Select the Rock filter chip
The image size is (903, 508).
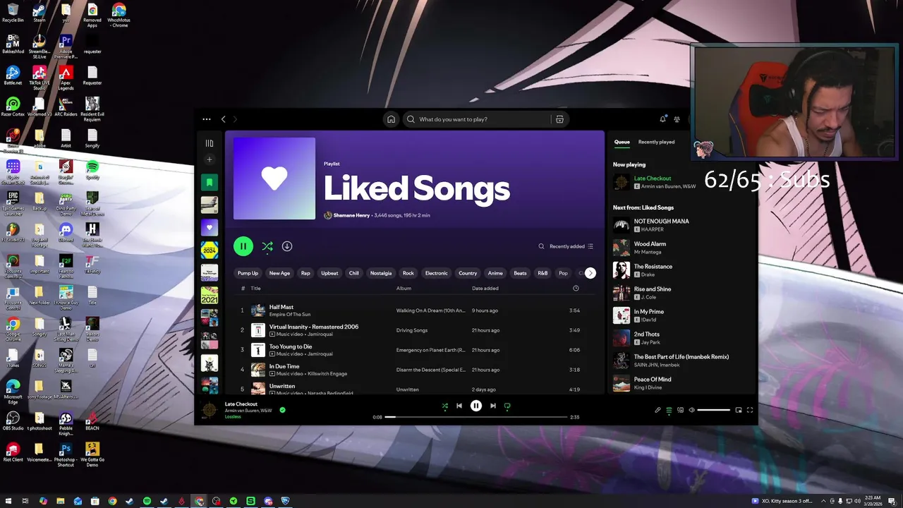pos(408,273)
